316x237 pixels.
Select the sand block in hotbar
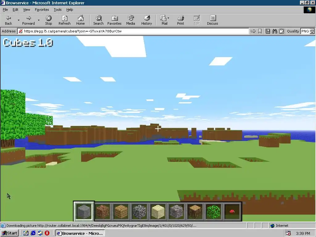pyautogui.click(x=158, y=211)
